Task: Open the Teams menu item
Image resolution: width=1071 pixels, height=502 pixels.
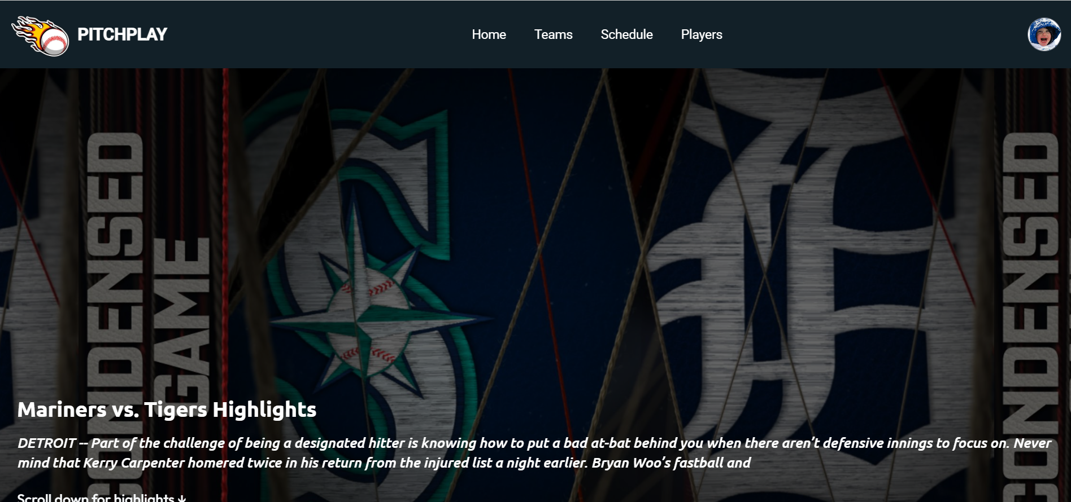Action: pos(553,34)
